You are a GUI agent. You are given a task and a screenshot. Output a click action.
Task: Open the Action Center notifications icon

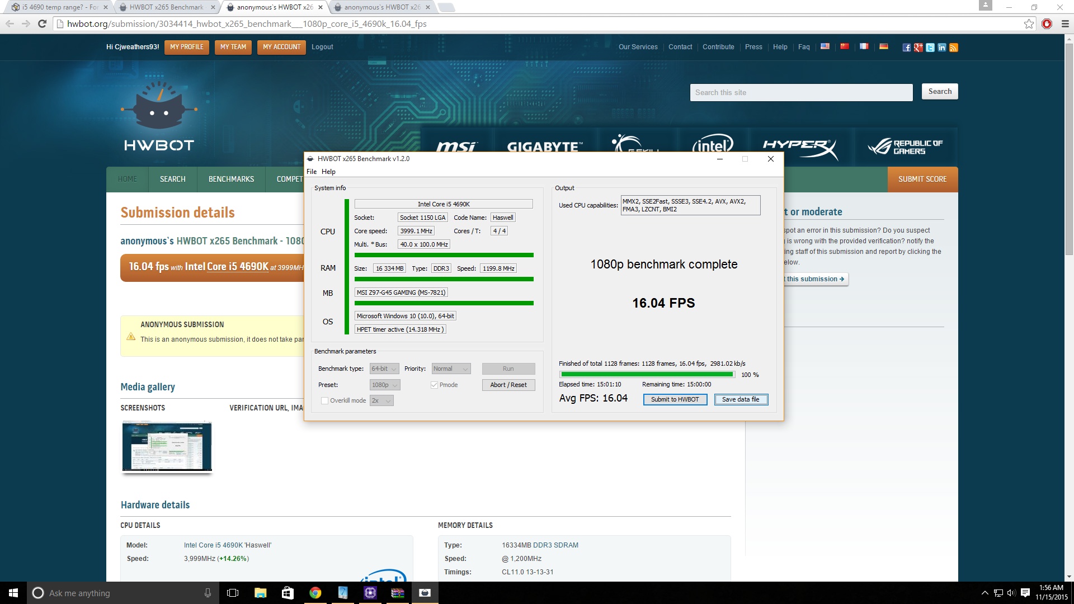(1025, 593)
